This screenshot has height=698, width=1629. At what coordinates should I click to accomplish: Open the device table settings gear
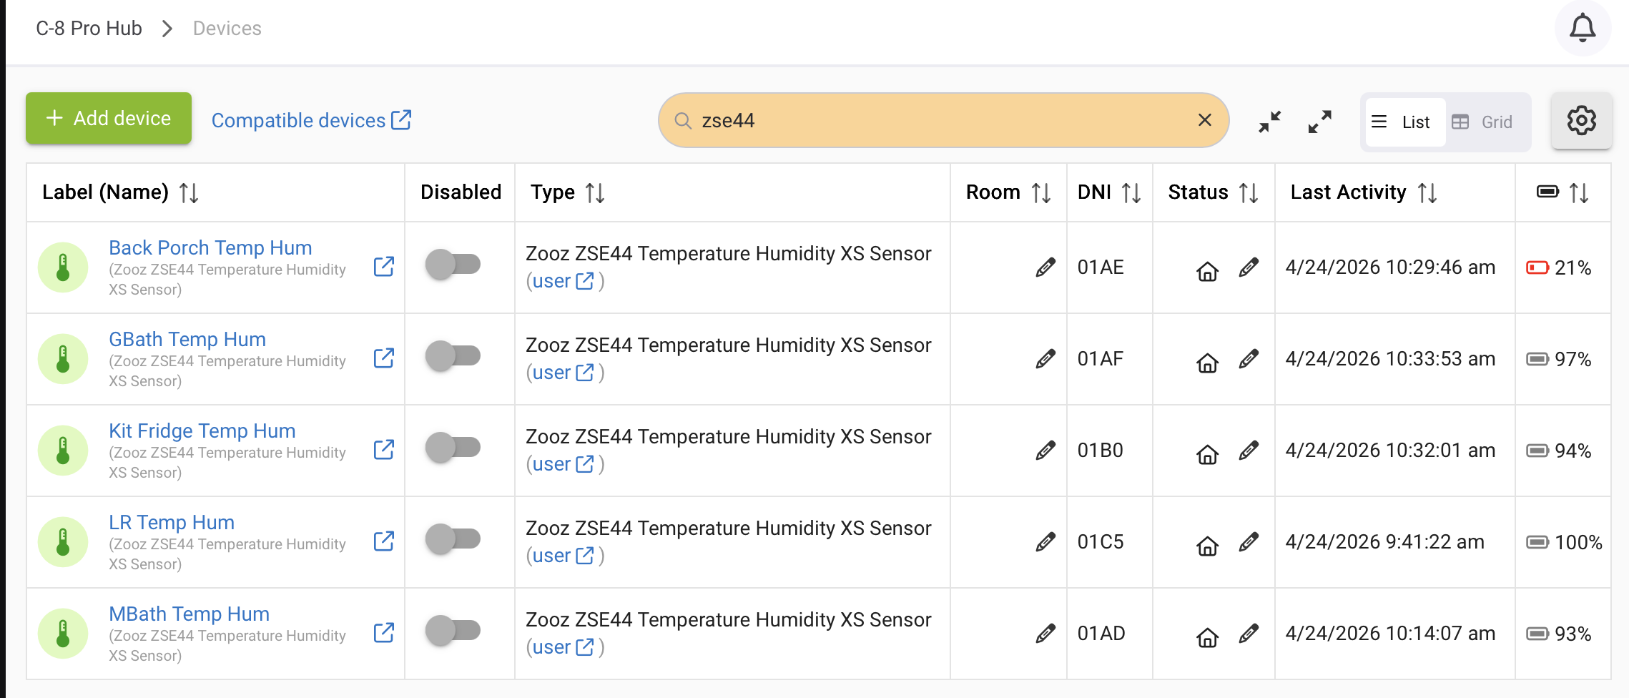1581,120
